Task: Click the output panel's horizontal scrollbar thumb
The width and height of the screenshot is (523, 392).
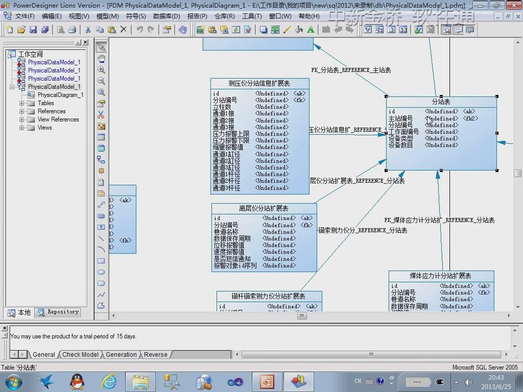Action: click(x=371, y=354)
